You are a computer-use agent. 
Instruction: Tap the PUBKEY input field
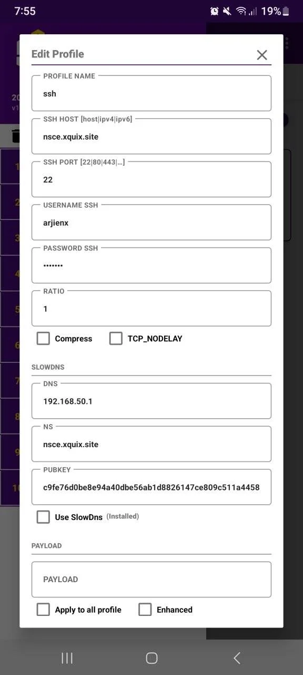pyautogui.click(x=151, y=487)
